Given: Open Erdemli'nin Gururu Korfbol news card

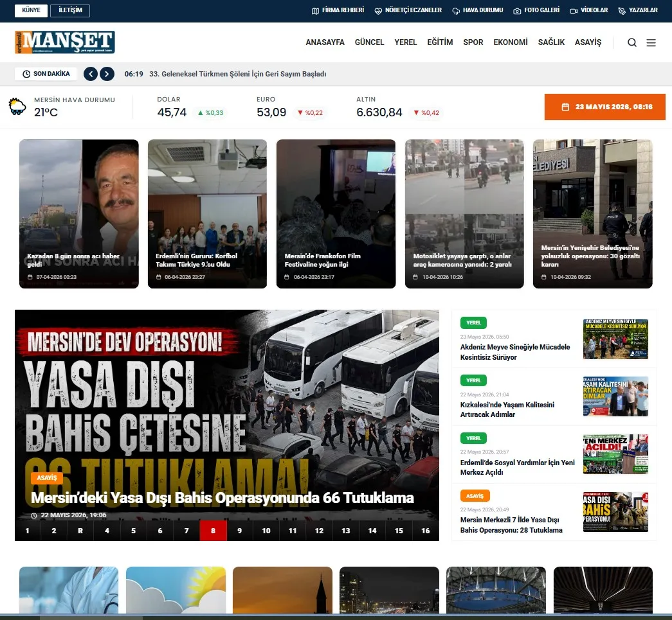Looking at the screenshot, I should click(x=208, y=214).
